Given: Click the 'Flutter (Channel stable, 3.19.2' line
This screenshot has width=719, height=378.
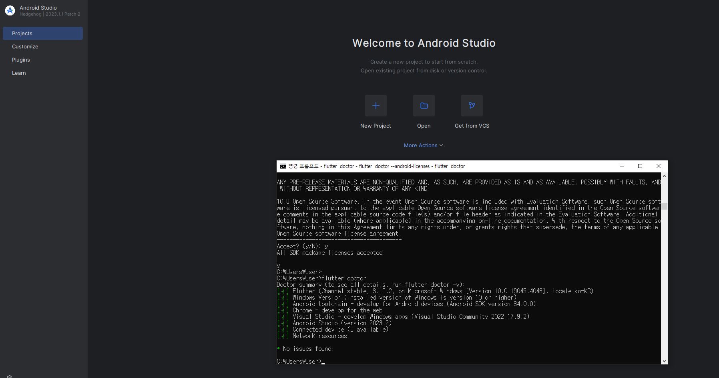Looking at the screenshot, I should coord(443,291).
